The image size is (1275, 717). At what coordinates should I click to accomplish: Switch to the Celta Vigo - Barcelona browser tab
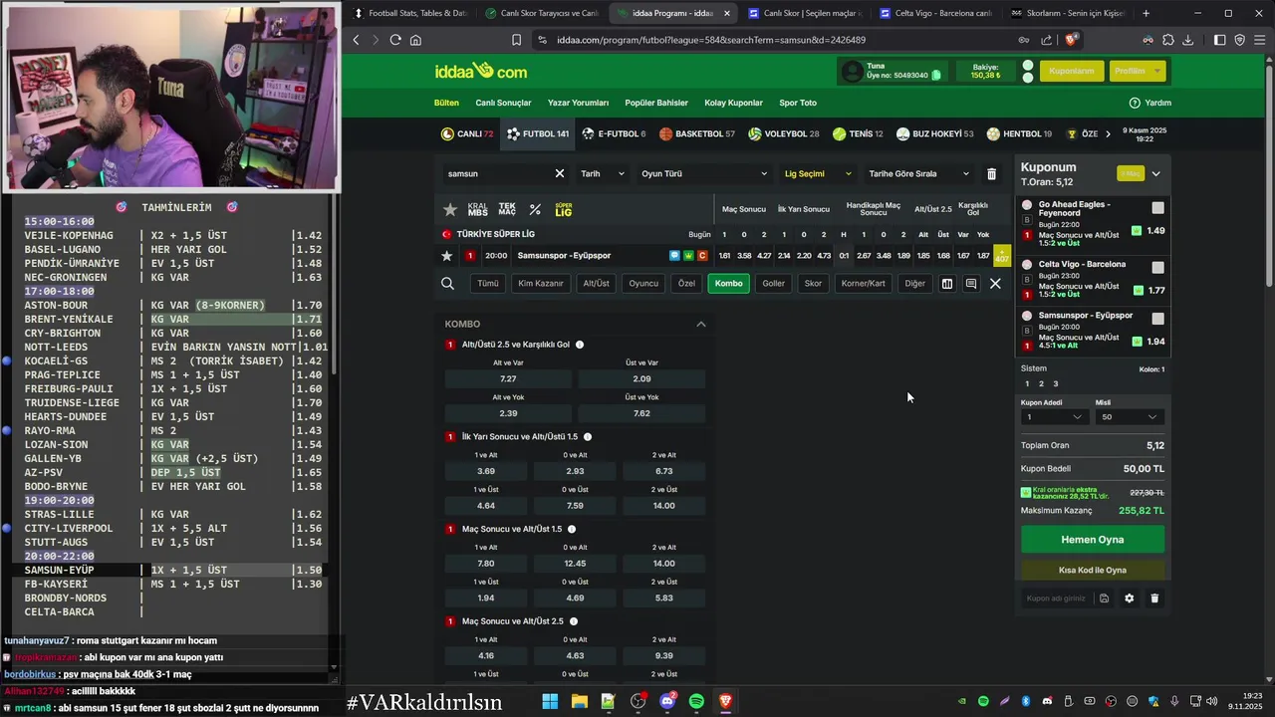coord(936,13)
